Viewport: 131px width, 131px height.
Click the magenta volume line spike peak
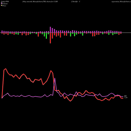click(55, 78)
